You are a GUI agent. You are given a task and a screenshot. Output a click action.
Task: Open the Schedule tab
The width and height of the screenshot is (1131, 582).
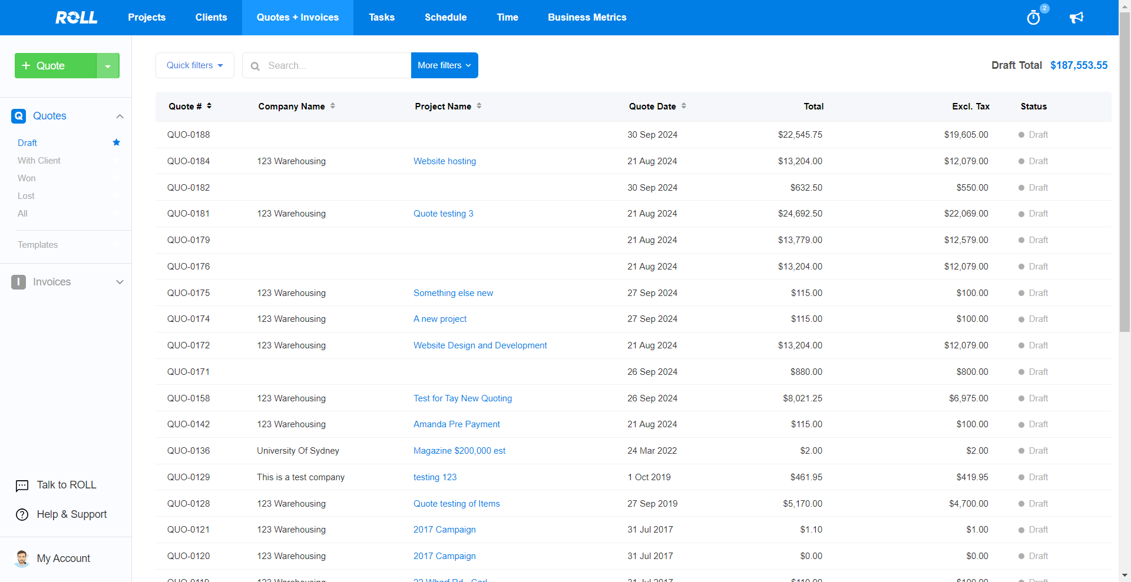tap(445, 18)
